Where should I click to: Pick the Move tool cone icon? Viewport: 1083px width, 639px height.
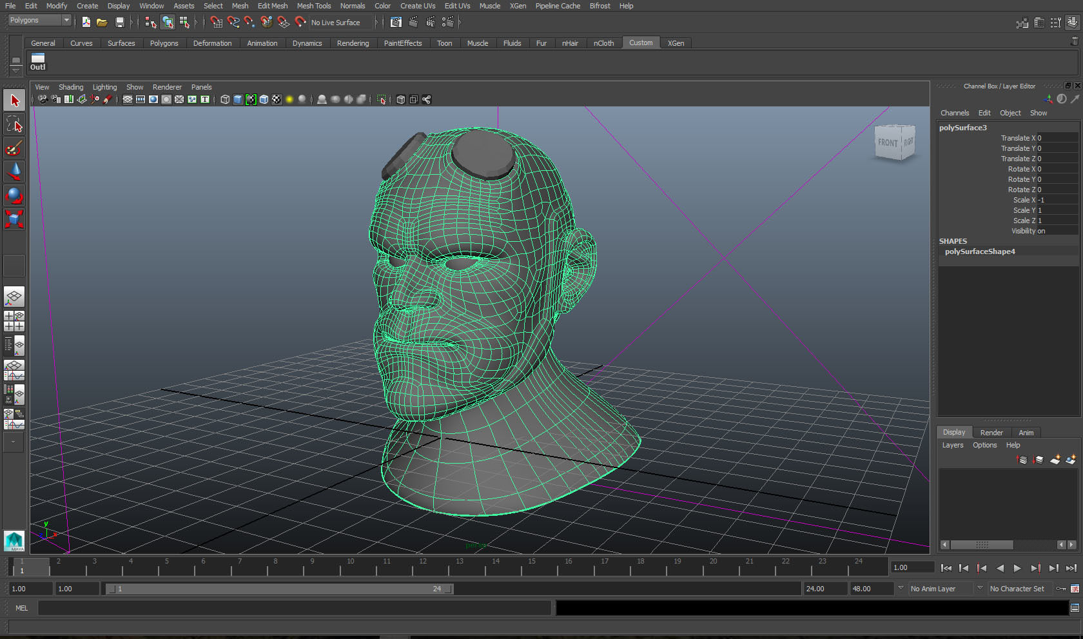[14, 172]
